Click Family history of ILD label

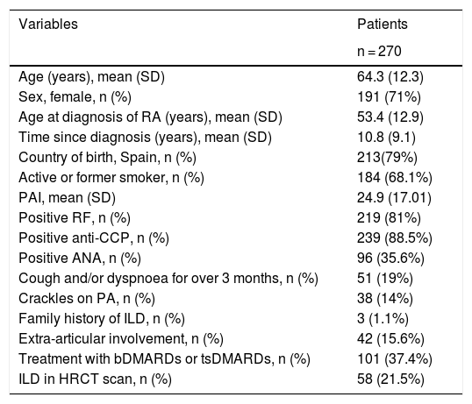pos(102,319)
